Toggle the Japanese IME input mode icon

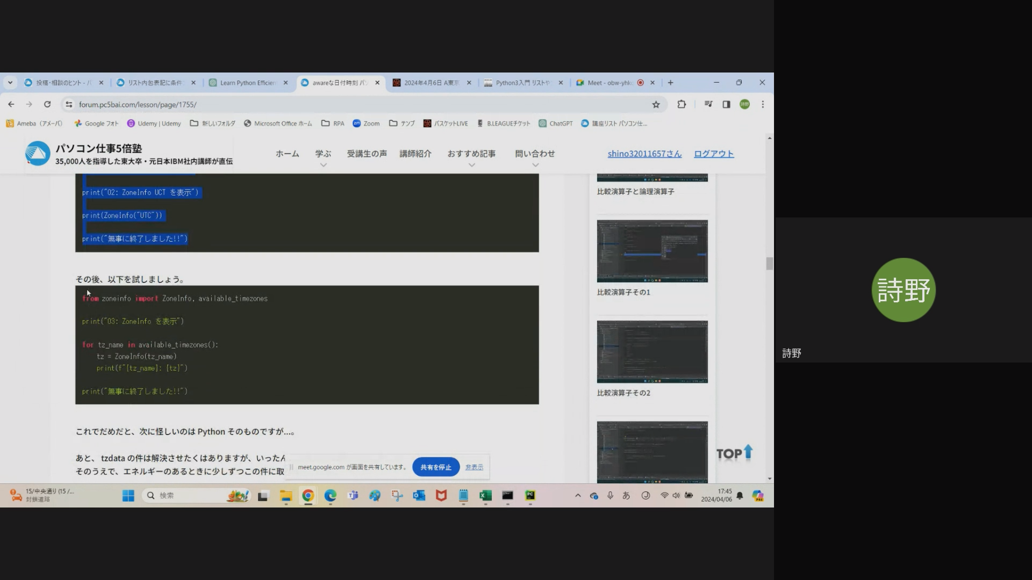click(626, 495)
